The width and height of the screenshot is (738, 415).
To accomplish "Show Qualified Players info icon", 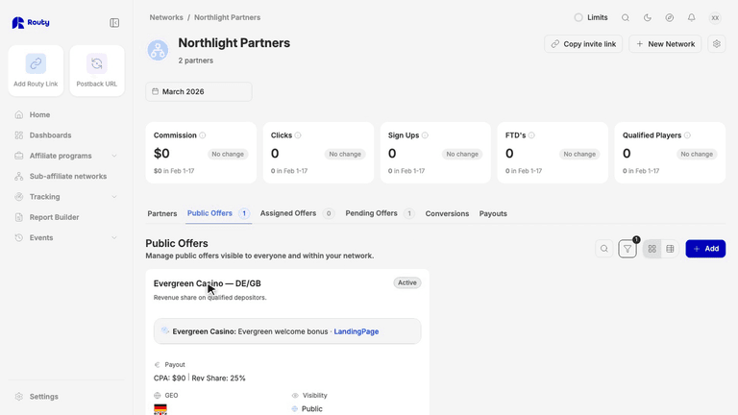I will coord(687,135).
